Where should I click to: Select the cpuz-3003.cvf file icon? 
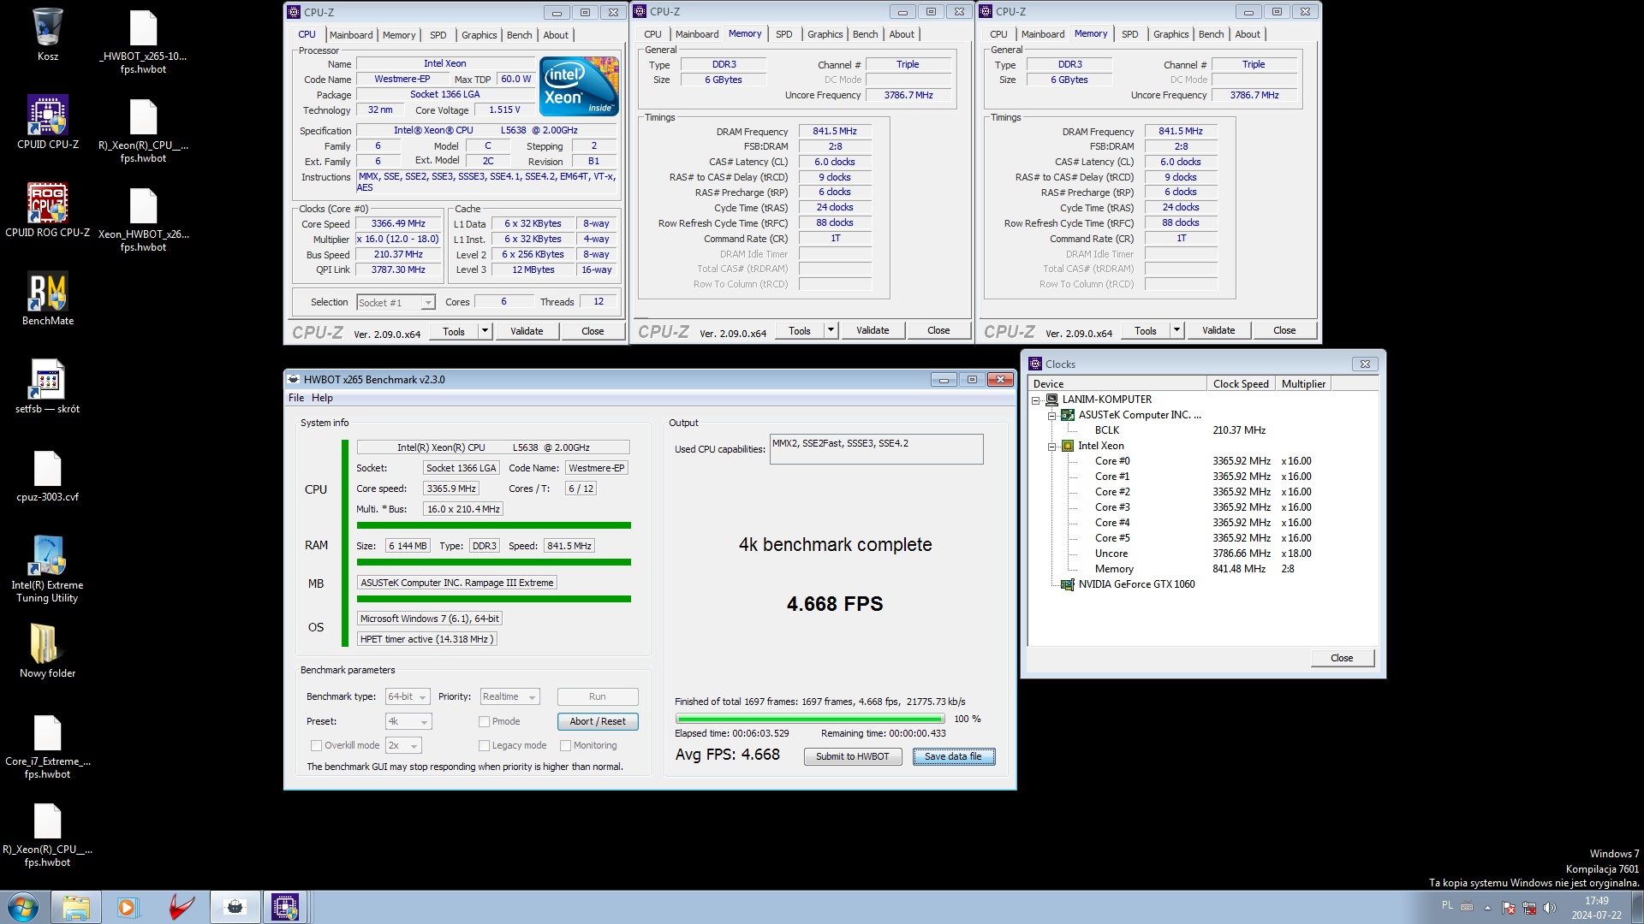click(x=47, y=476)
